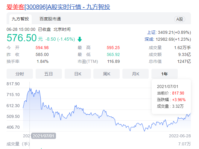Click the green down-arrow price icon

(x=80, y=39)
